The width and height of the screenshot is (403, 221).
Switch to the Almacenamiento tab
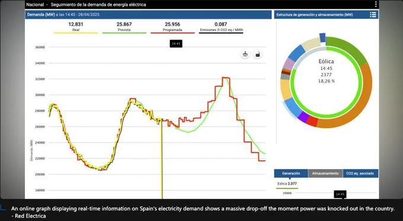coord(325,173)
